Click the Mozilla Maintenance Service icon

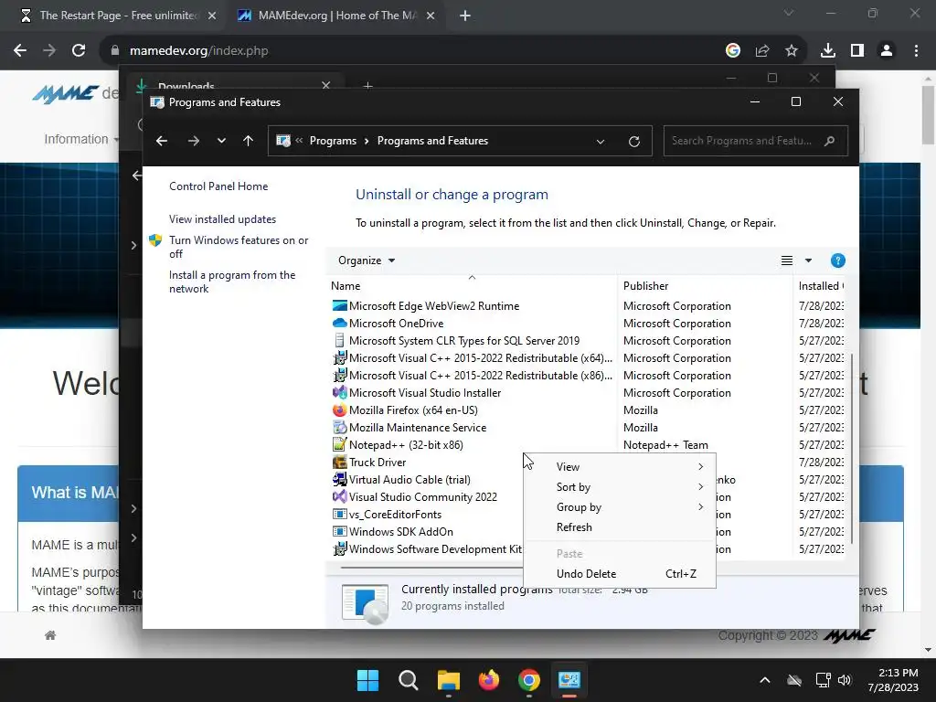[x=340, y=428]
